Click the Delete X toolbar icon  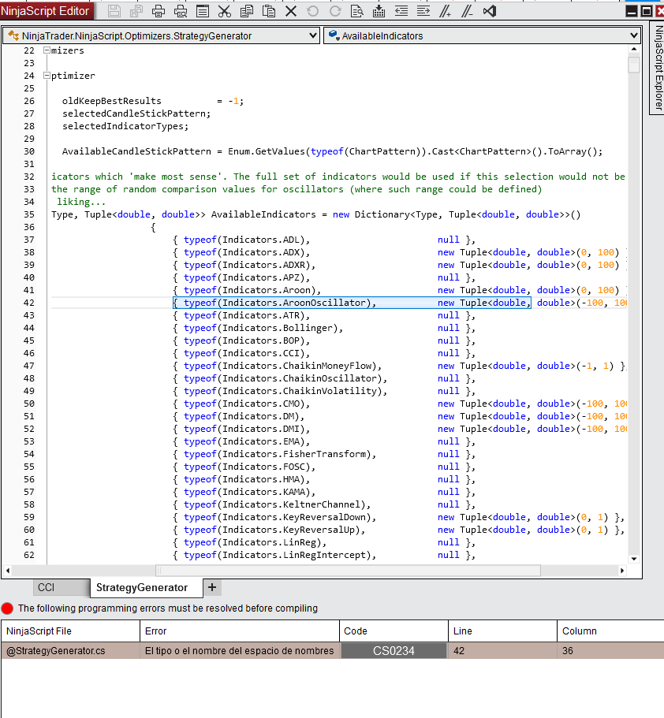tap(291, 11)
